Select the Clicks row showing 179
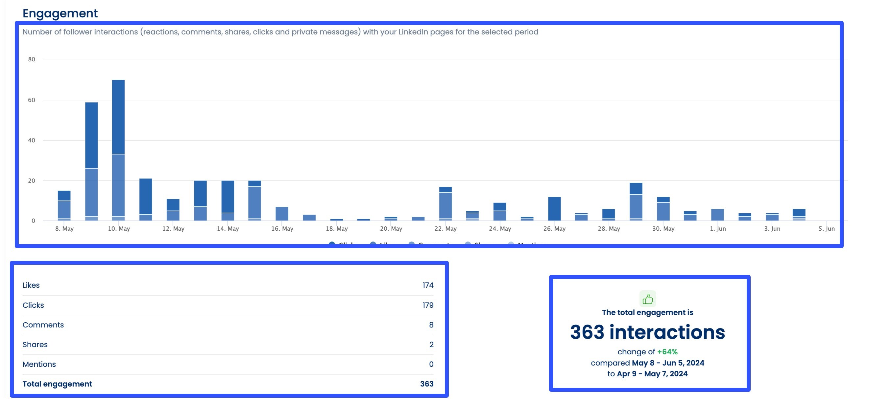The width and height of the screenshot is (870, 399). [228, 305]
